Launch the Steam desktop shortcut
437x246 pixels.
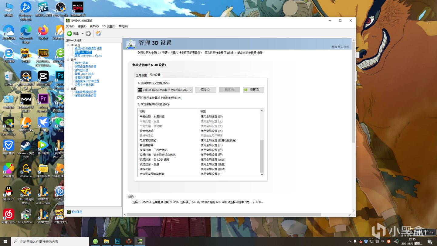tap(26, 149)
